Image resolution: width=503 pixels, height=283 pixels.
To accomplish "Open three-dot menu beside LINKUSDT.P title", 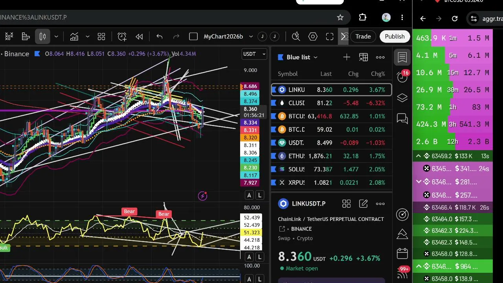I will point(380,204).
